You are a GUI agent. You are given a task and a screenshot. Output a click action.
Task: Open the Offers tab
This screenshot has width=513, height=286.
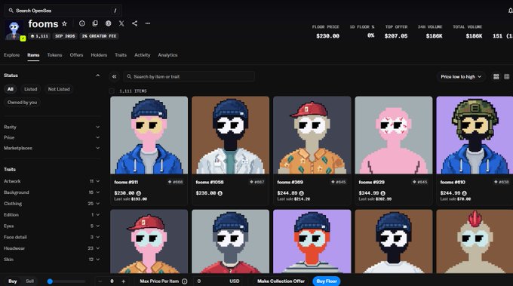click(76, 55)
